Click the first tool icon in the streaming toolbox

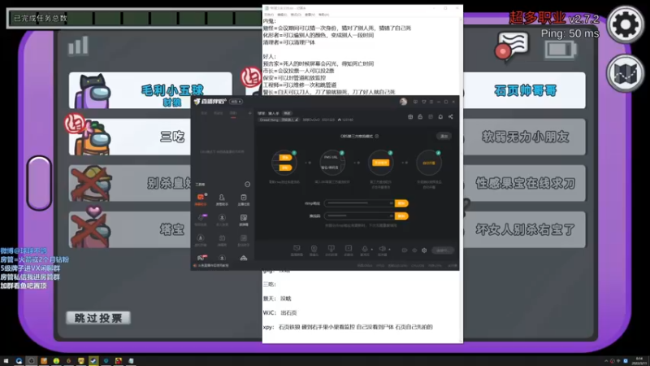(x=201, y=198)
